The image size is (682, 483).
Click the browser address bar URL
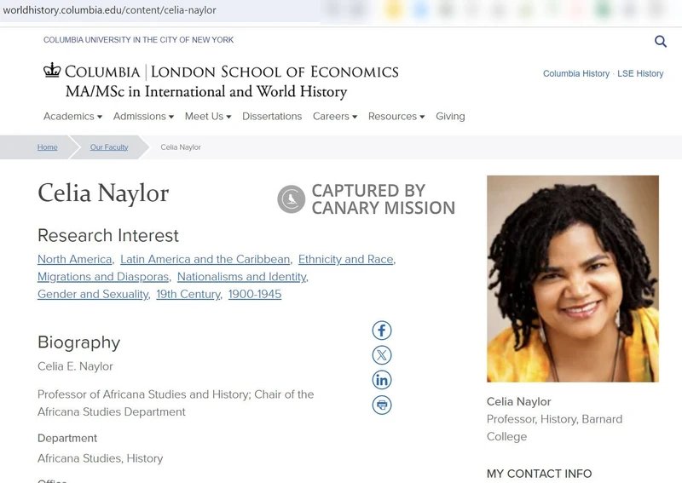tap(110, 10)
